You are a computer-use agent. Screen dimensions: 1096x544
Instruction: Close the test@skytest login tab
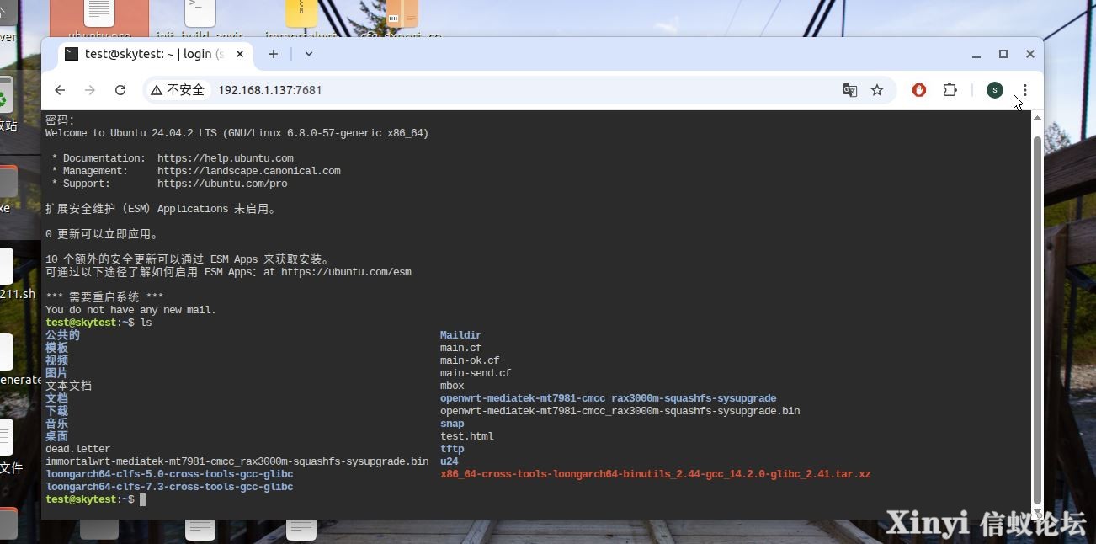(240, 54)
